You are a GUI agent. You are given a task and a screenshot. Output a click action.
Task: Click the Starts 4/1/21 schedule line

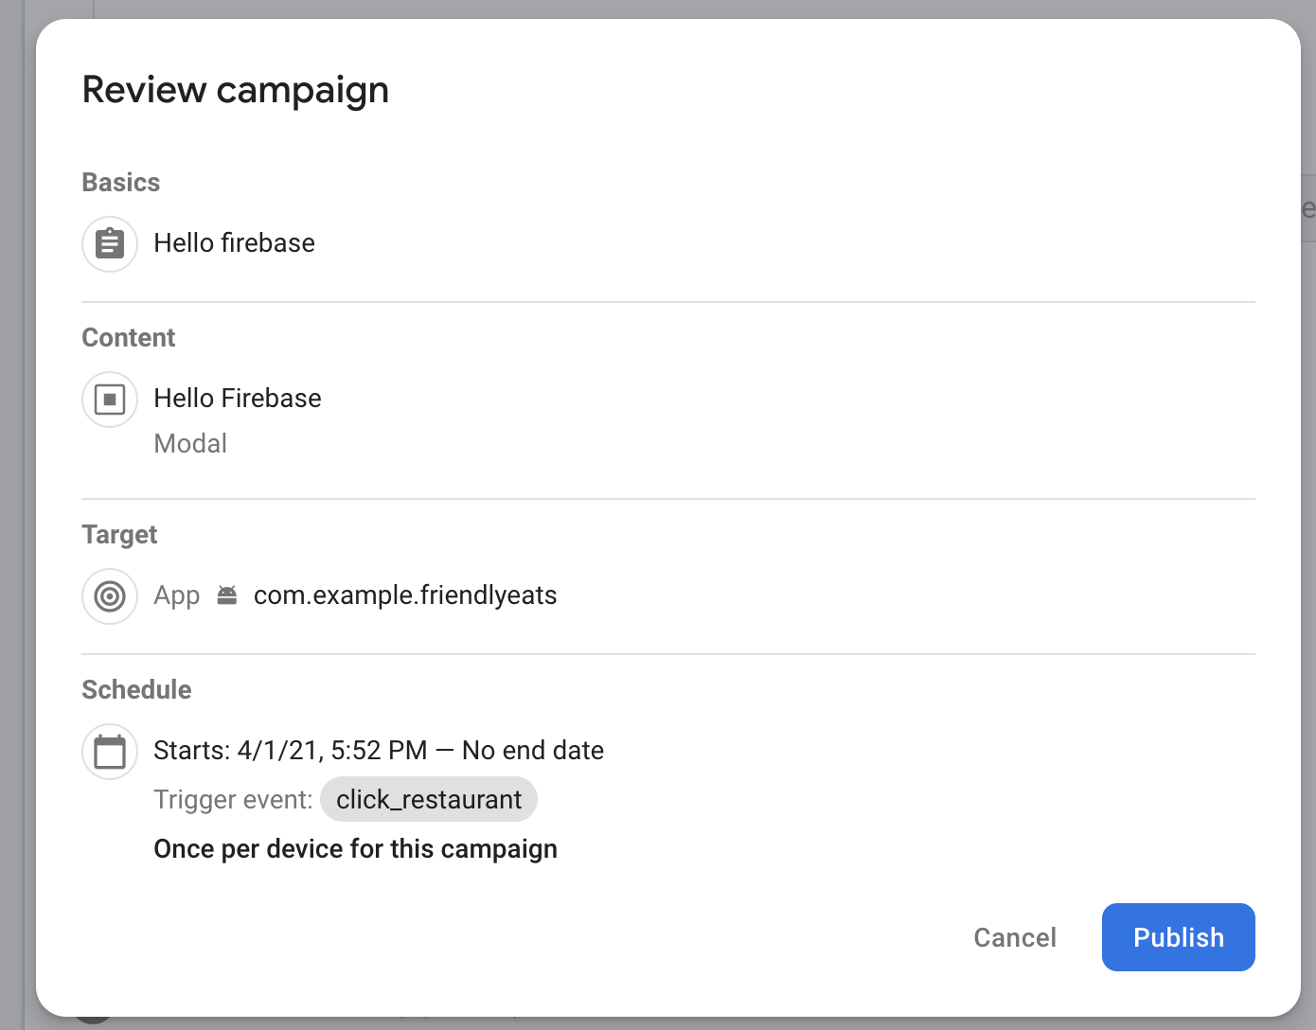pyautogui.click(x=379, y=751)
